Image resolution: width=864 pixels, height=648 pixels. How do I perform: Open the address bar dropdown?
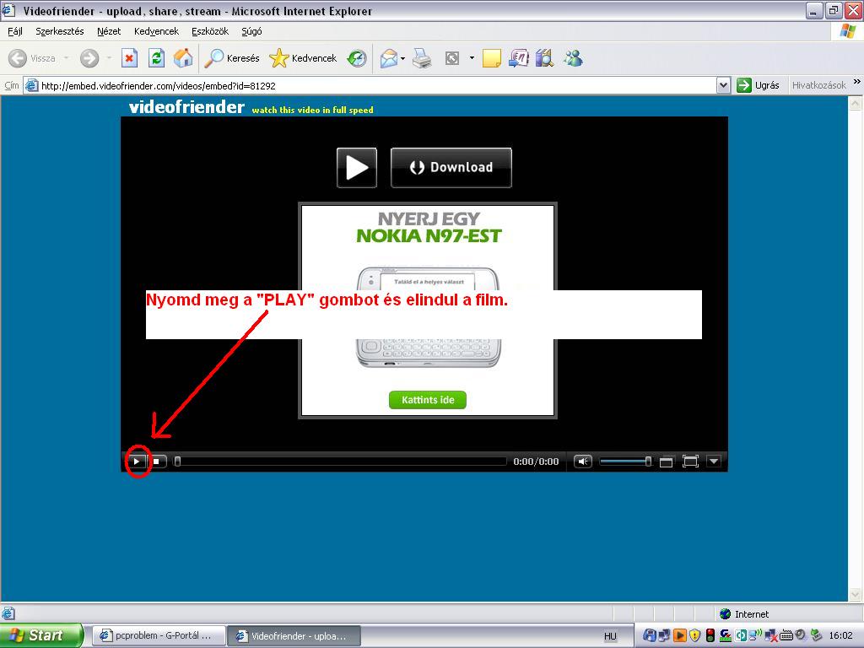tap(723, 85)
